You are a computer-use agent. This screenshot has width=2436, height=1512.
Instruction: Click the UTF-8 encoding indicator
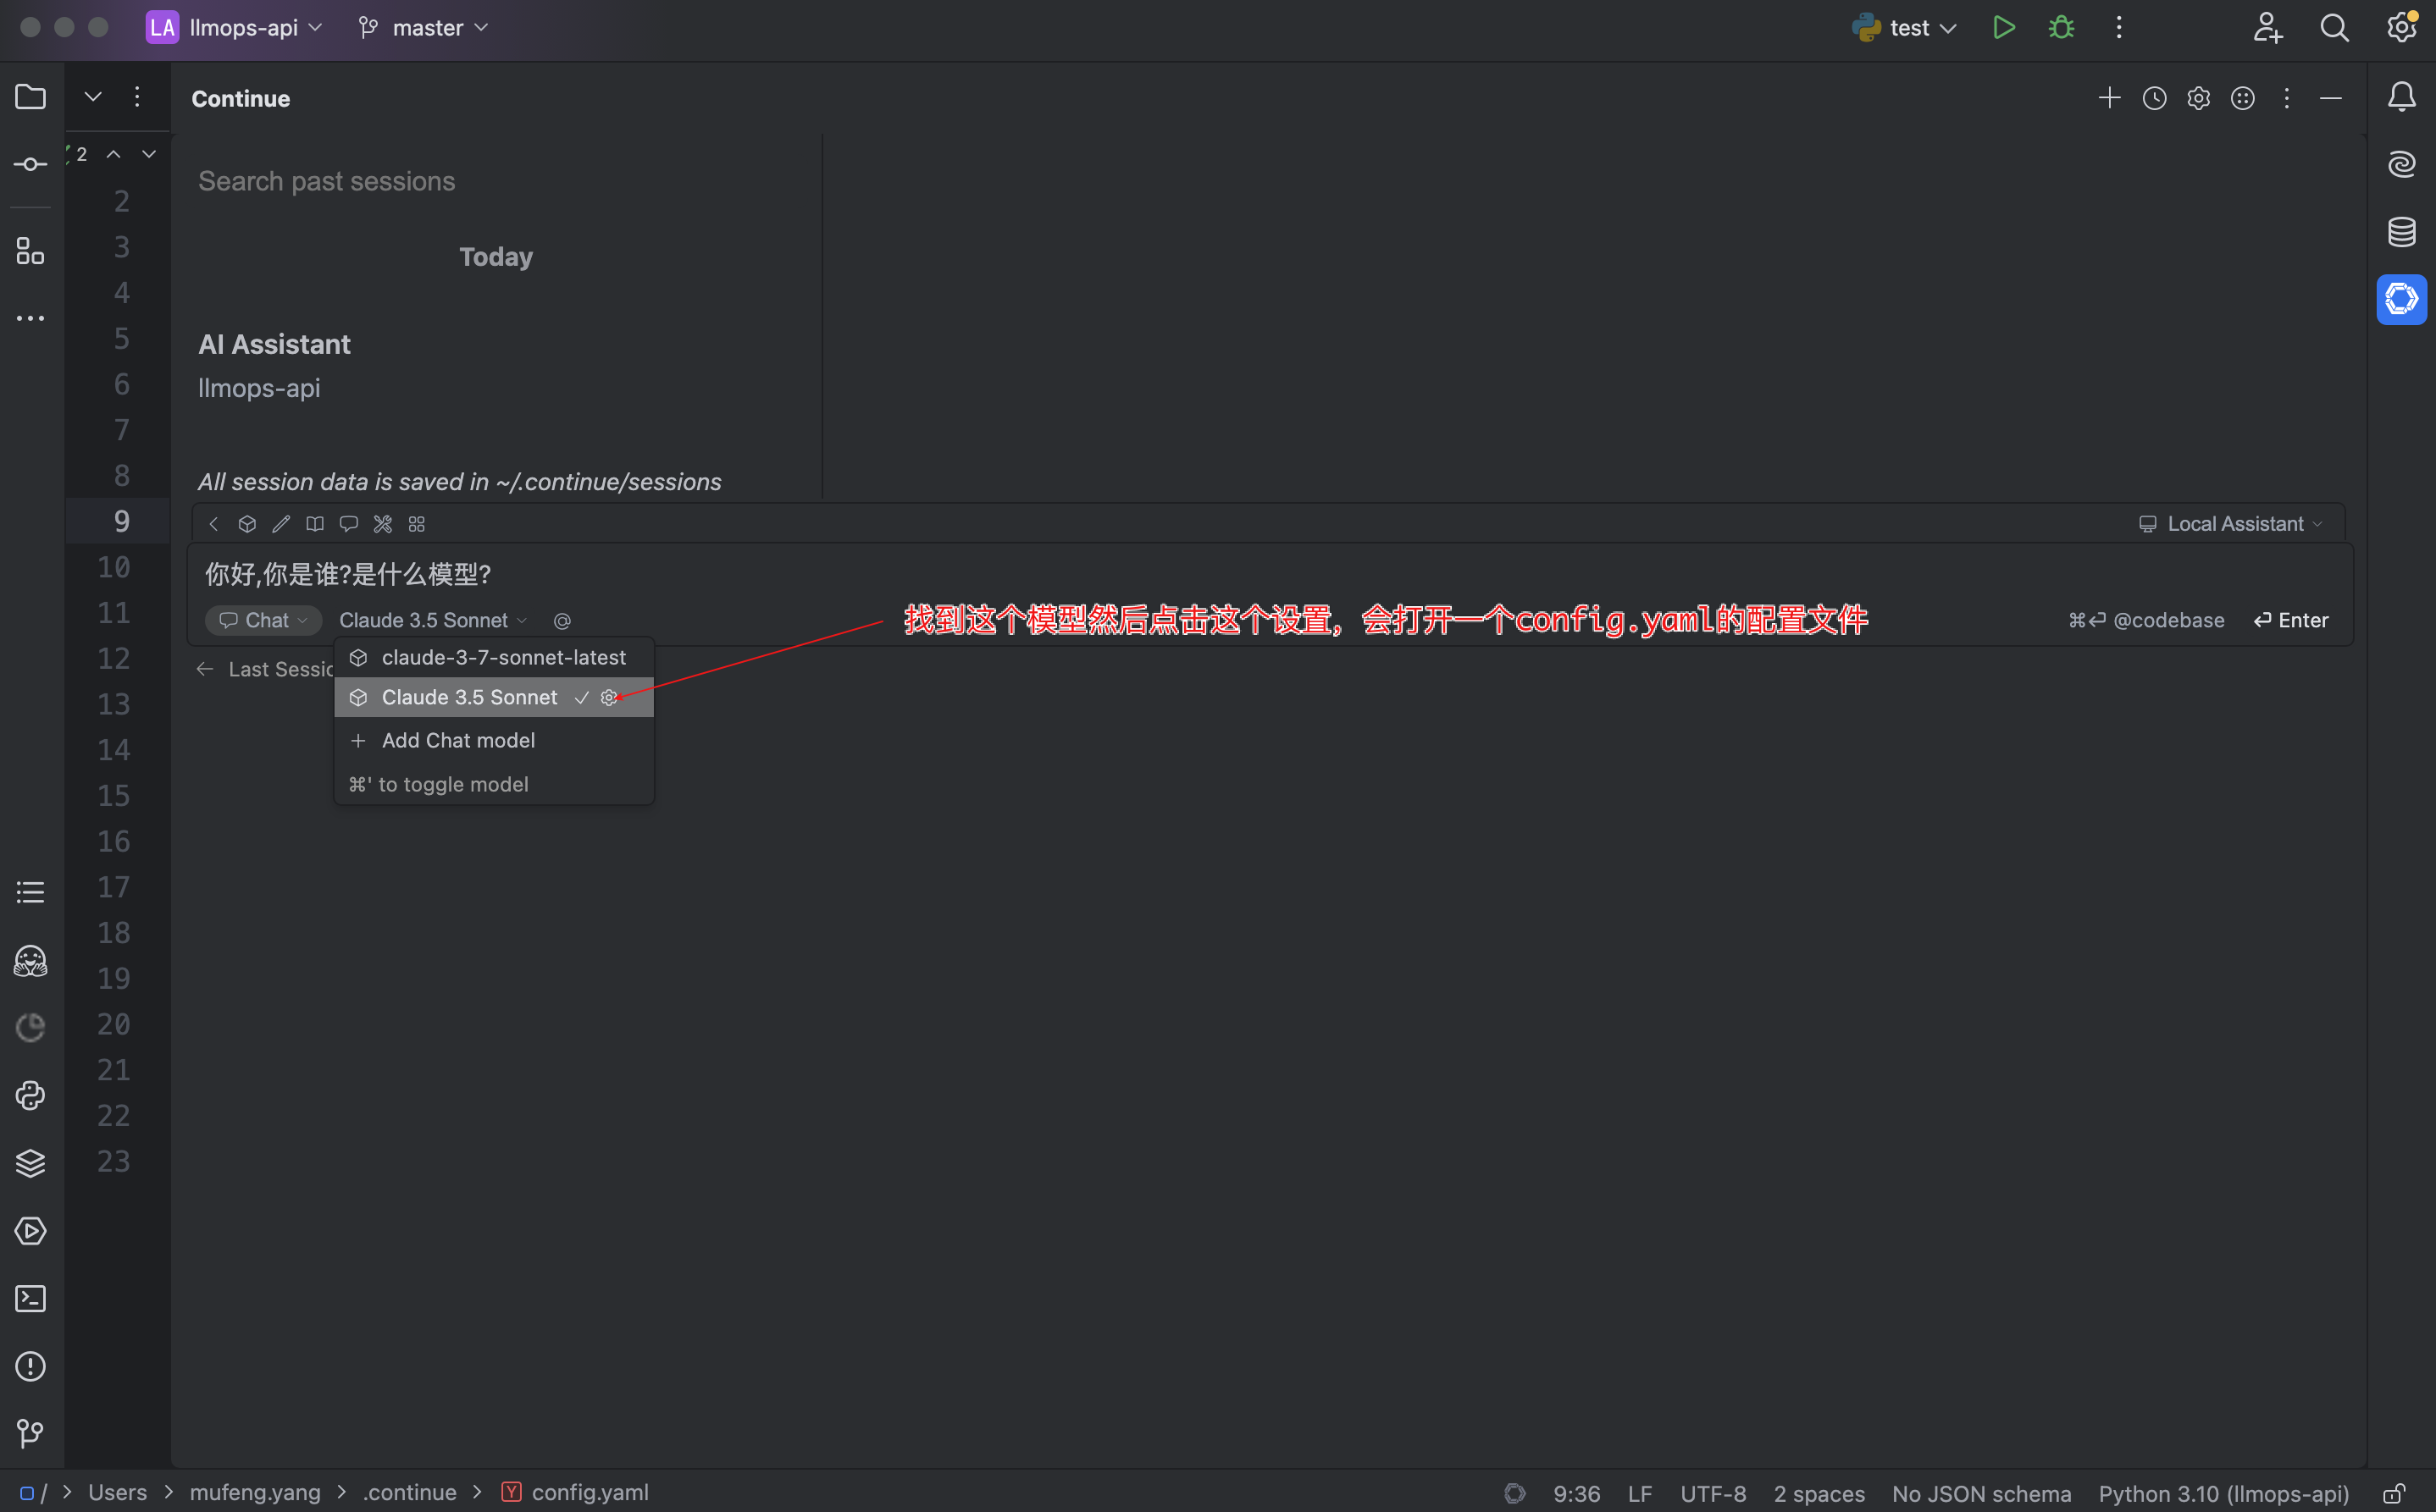(1713, 1493)
